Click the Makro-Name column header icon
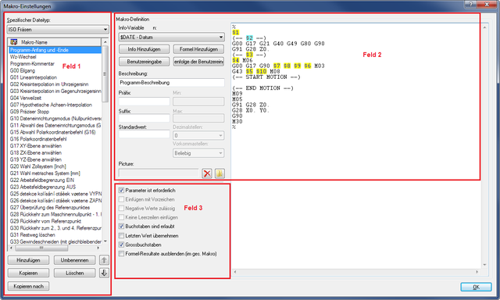Image resolution: width=500 pixels, height=300 pixels. [14, 42]
